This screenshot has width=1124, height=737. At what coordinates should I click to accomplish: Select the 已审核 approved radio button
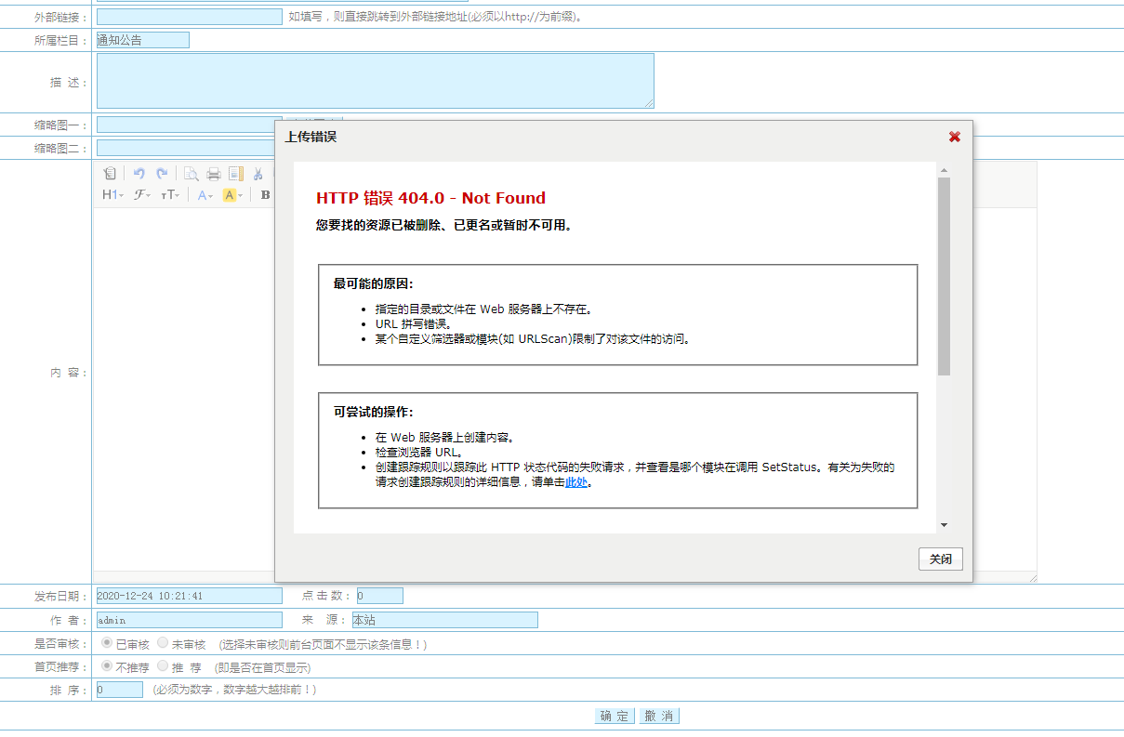click(106, 643)
